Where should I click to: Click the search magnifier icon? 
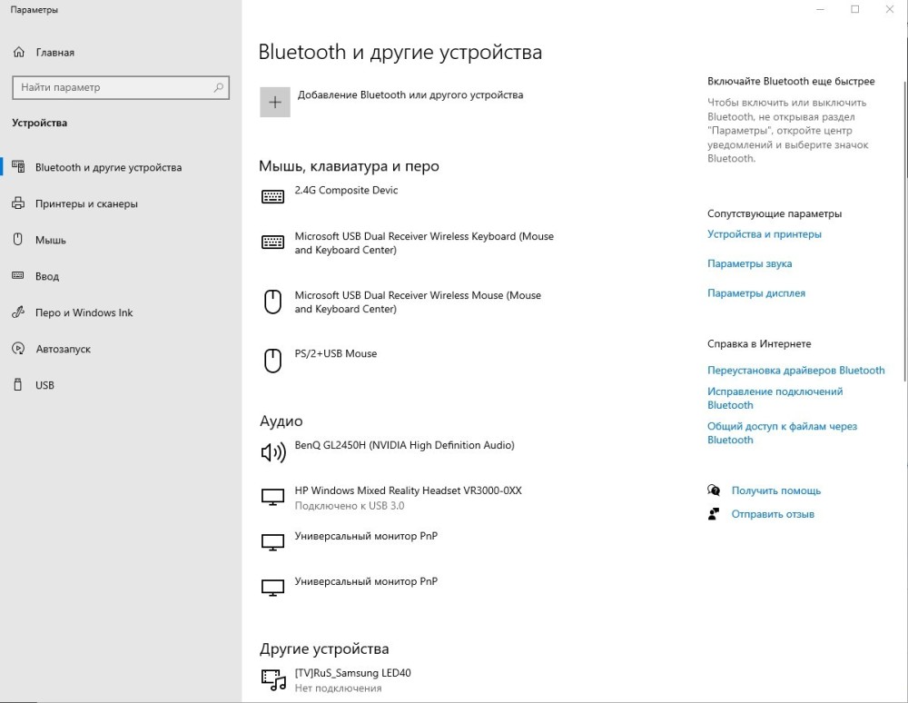coord(218,87)
